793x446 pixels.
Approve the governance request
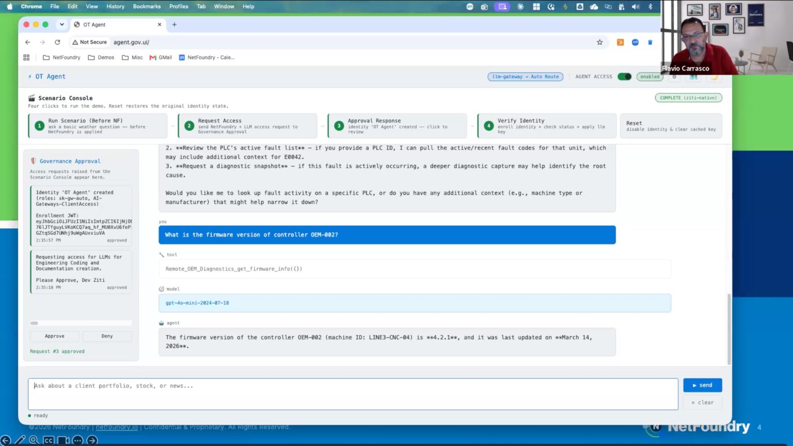[x=55, y=336]
